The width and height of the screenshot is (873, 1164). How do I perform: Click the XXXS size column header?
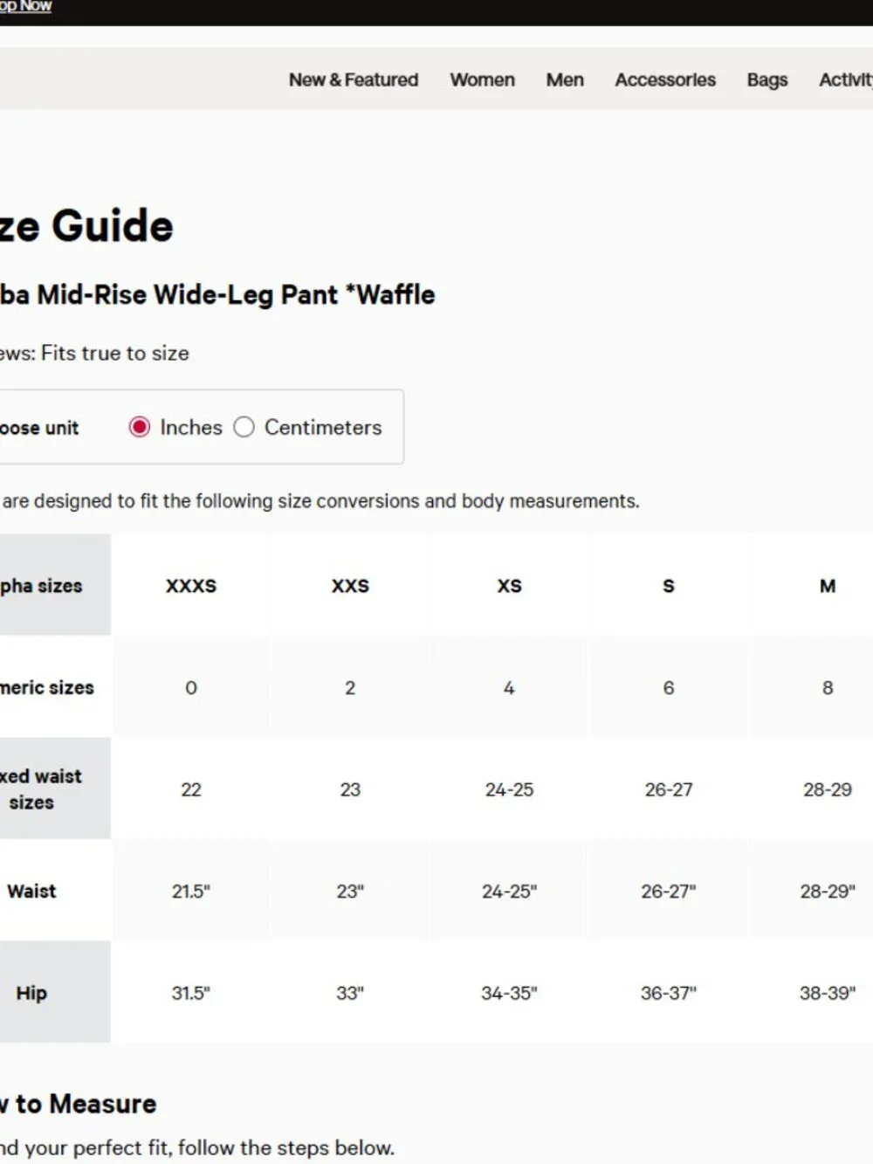[191, 585]
